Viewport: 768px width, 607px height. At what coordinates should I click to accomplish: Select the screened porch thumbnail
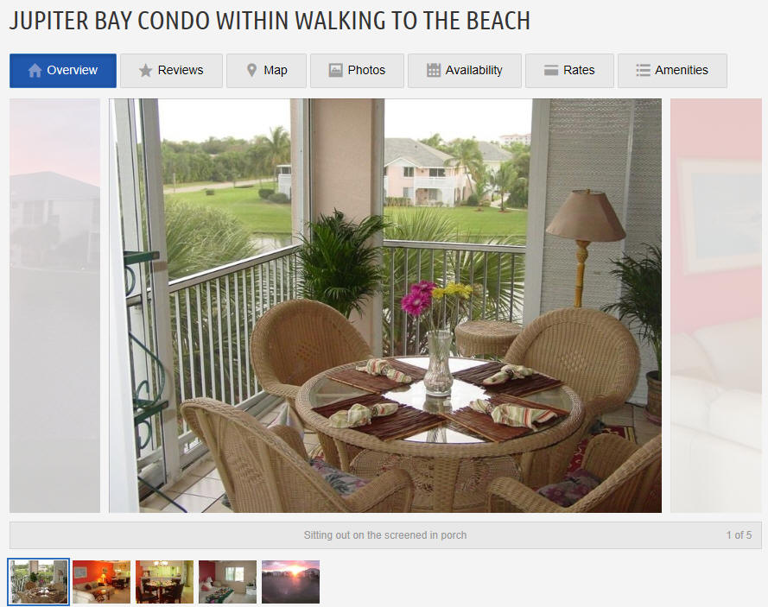coord(39,582)
